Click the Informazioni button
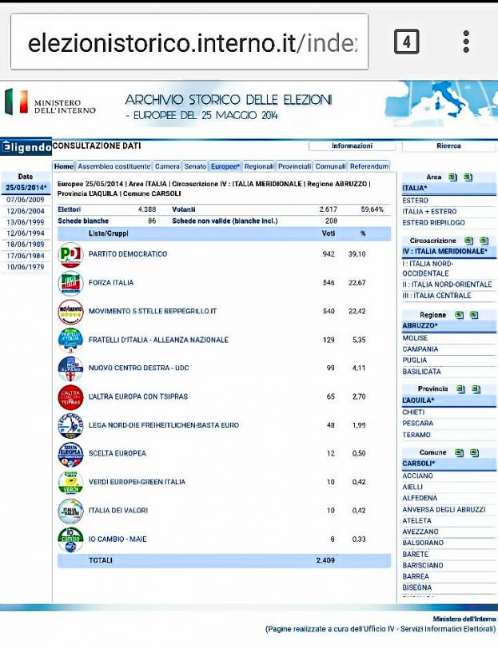Viewport: 498px width, 649px height. (x=353, y=146)
